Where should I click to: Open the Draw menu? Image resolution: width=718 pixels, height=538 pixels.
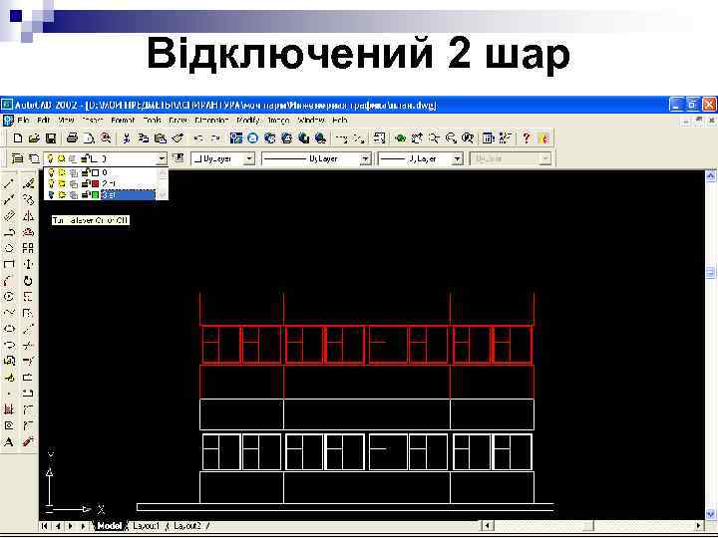click(178, 120)
